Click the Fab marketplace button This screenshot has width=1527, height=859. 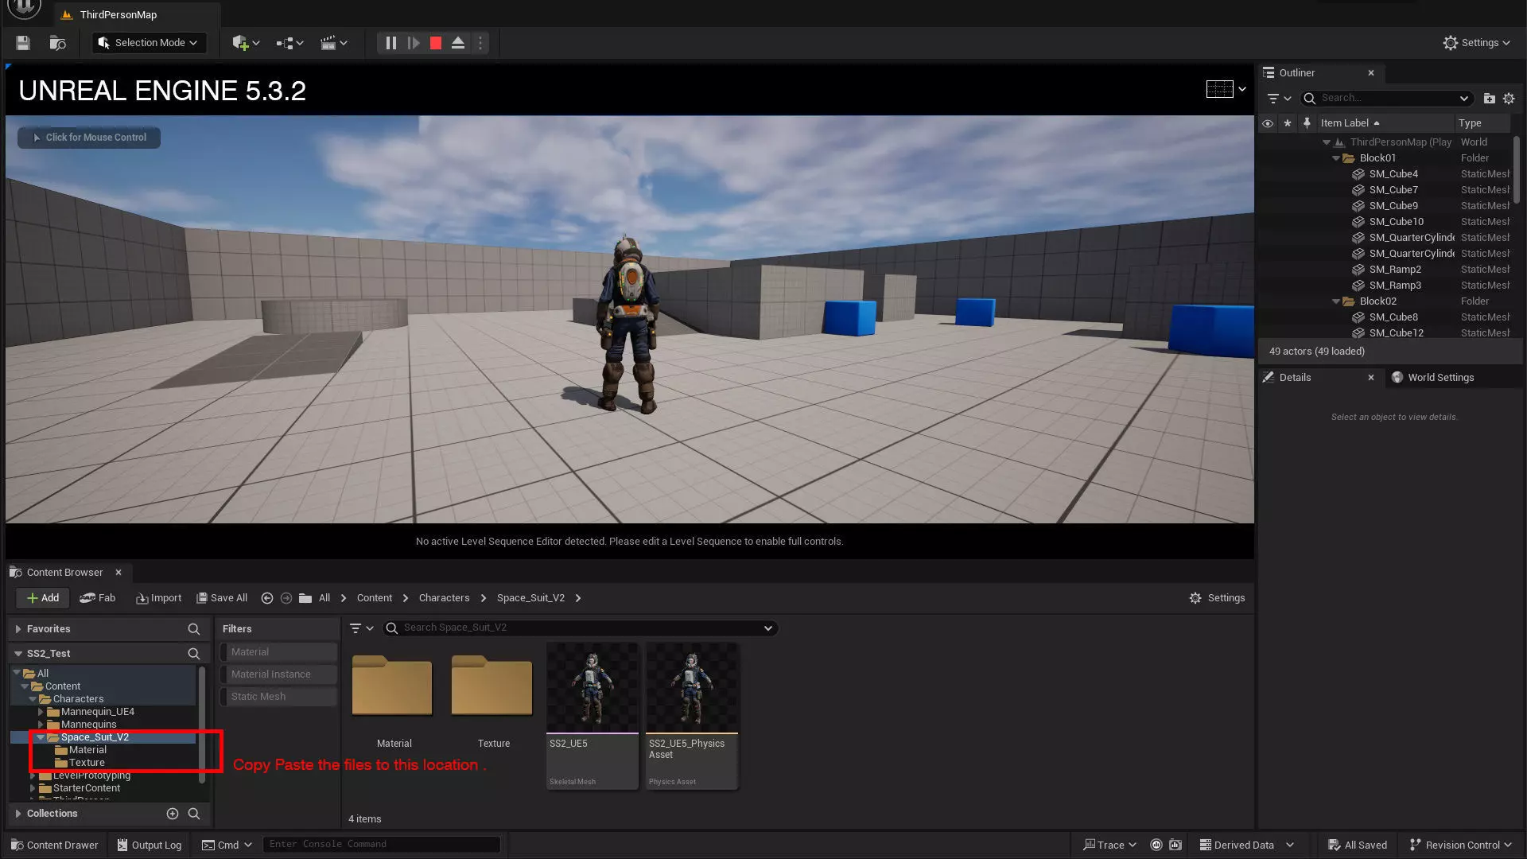[98, 598]
